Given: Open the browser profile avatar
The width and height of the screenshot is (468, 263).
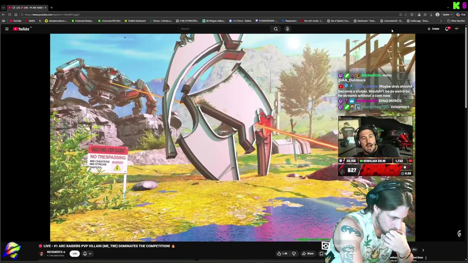Looking at the screenshot, I should [437, 15].
